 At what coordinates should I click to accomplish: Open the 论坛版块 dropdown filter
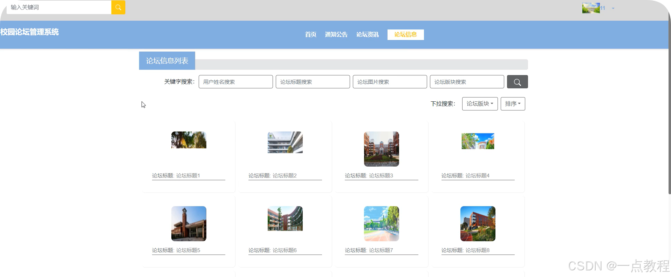(480, 104)
